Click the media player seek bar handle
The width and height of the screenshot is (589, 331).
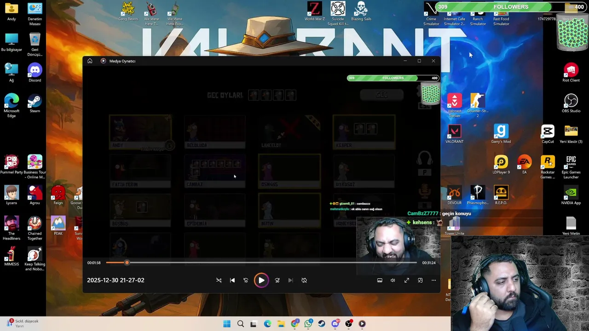tap(127, 263)
